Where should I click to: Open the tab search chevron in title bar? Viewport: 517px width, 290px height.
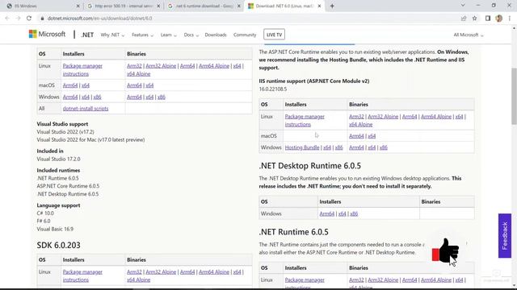pos(463,6)
